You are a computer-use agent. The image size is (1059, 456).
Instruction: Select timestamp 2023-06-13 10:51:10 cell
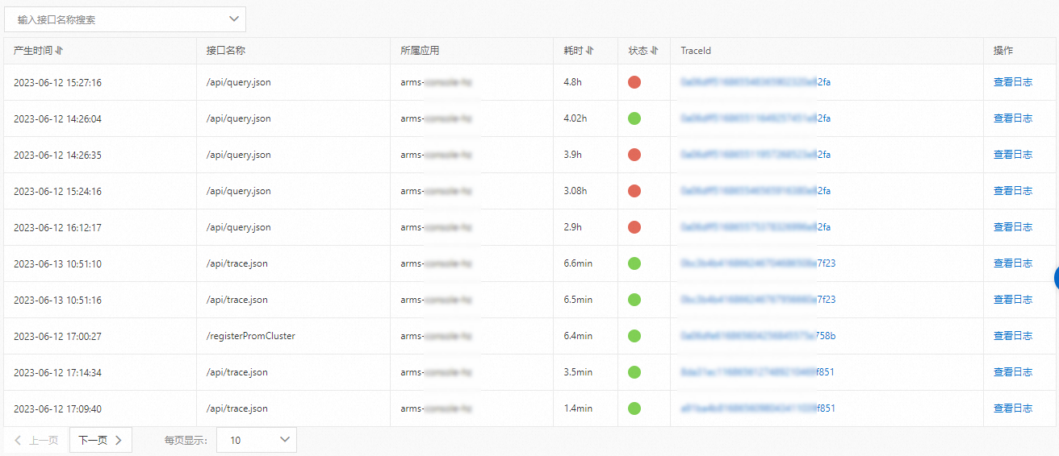[57, 263]
